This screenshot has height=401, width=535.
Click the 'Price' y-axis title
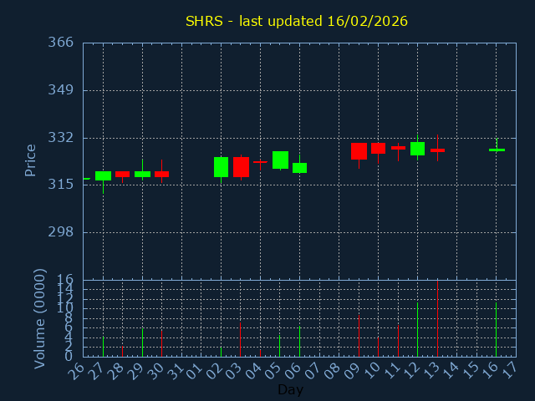[x=31, y=160]
